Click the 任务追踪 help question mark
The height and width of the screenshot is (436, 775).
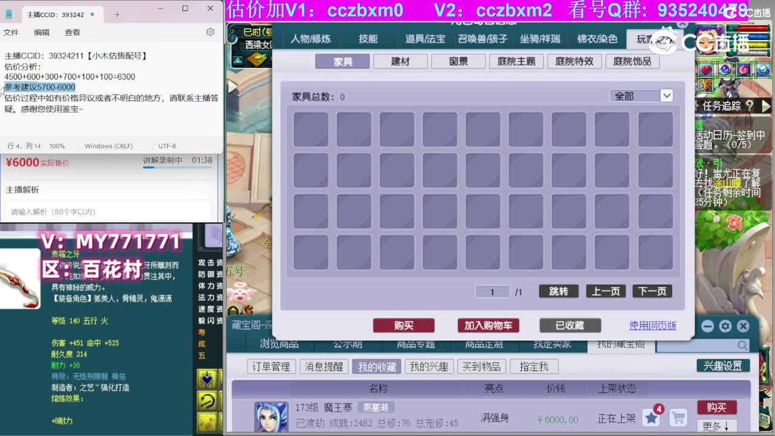[x=750, y=106]
